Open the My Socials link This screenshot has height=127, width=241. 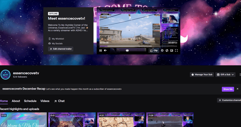55,44
